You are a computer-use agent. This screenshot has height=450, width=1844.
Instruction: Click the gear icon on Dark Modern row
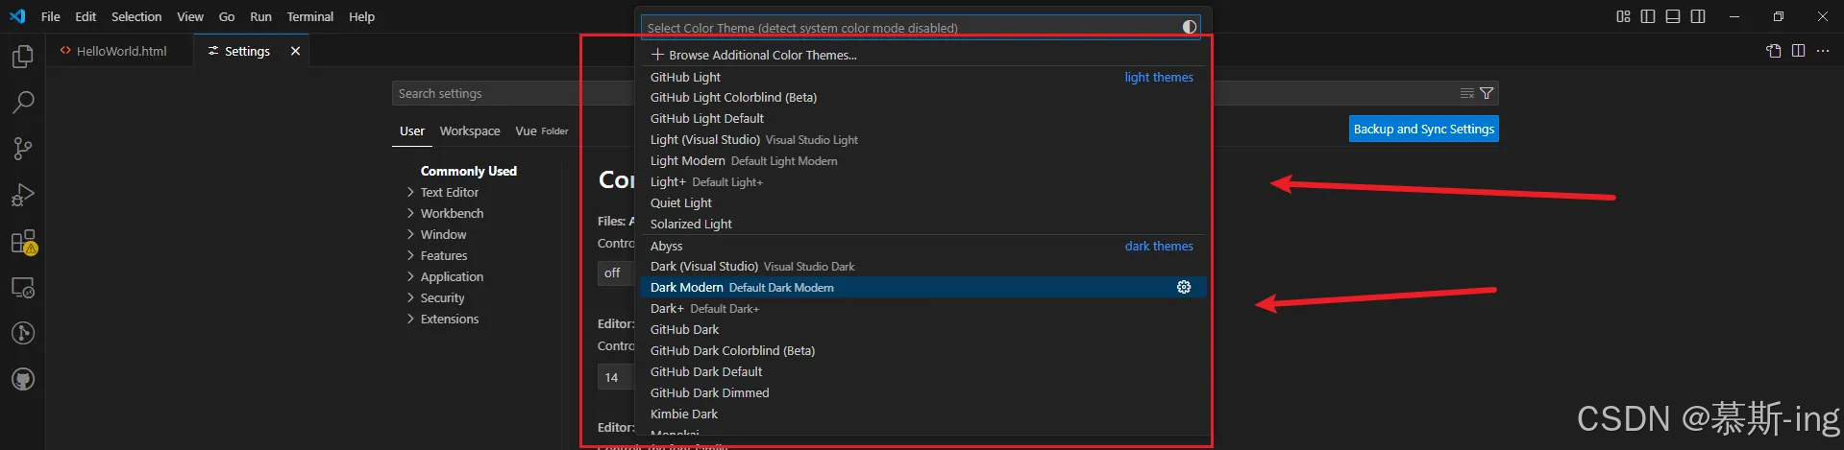coord(1184,287)
